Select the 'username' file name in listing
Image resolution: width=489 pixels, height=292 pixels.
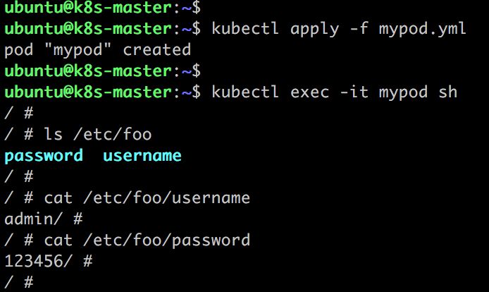click(142, 156)
